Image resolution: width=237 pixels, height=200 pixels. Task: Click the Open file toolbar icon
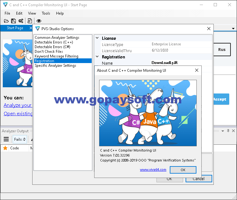pos(6,21)
